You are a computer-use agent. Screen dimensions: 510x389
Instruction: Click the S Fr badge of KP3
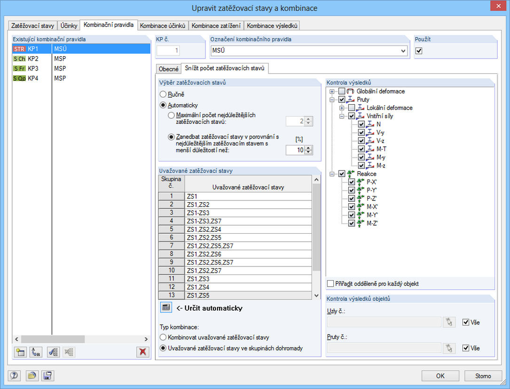tap(19, 69)
